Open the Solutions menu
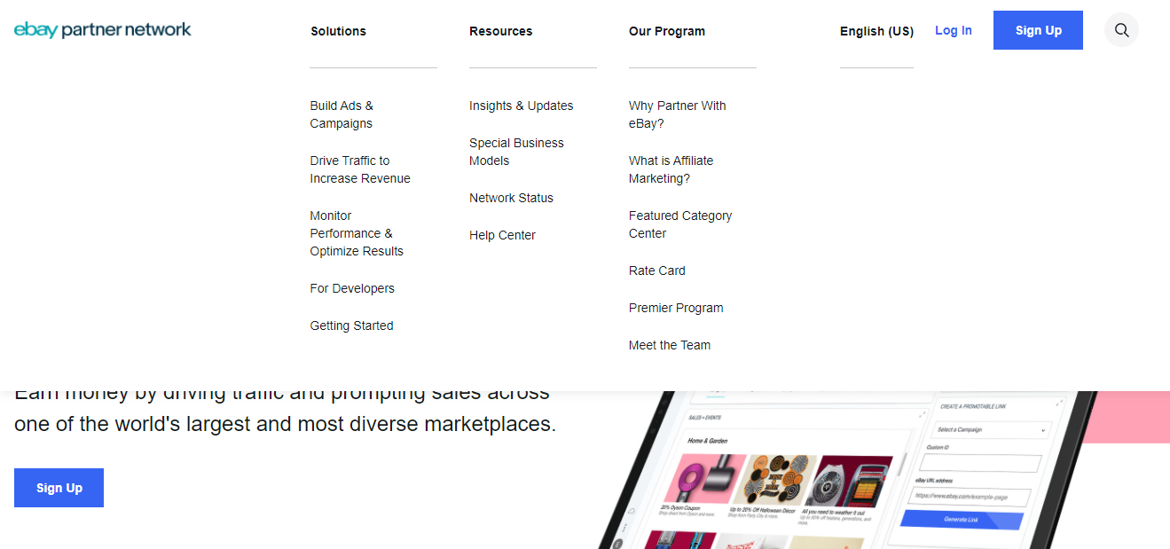The image size is (1170, 549). tap(338, 31)
